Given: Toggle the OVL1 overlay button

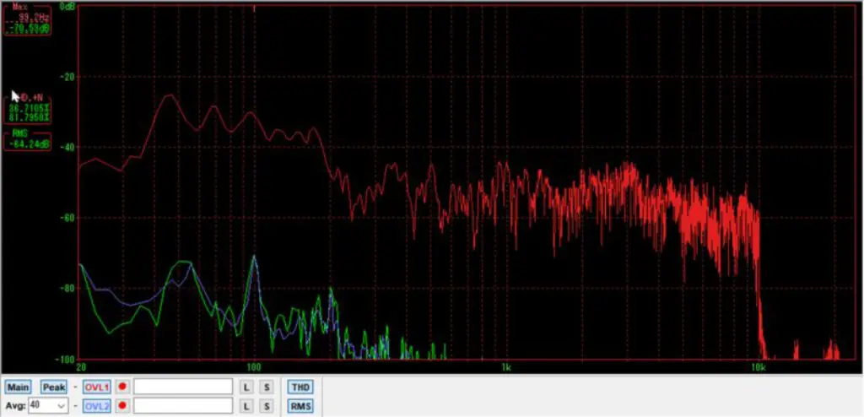Looking at the screenshot, I should coord(97,387).
